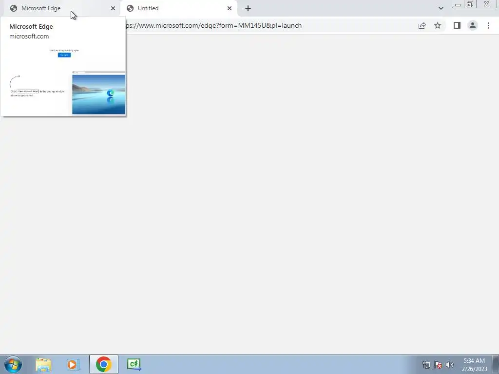Open the volume speaker tray icon

[450, 365]
